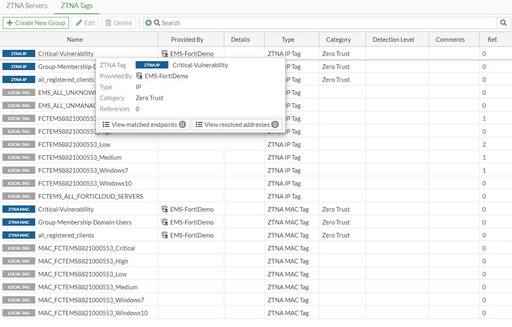Sort by the Category column header
The height and width of the screenshot is (327, 512).
click(x=338, y=40)
